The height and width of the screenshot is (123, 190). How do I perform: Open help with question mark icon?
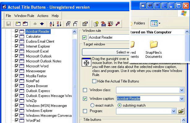pos(96,24)
